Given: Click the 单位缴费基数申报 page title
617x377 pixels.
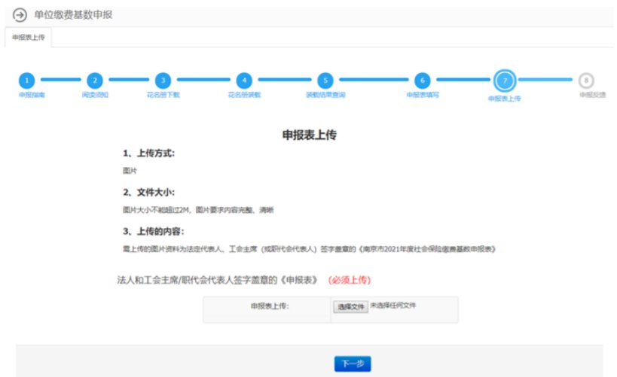Looking at the screenshot, I should pyautogui.click(x=74, y=15).
